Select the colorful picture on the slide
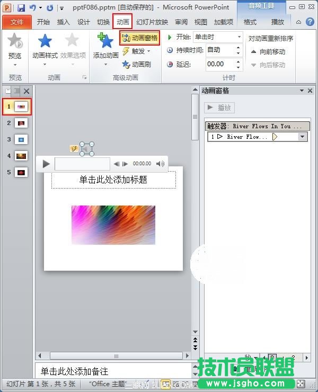Image resolution: width=318 pixels, height=392 pixels. point(113,225)
